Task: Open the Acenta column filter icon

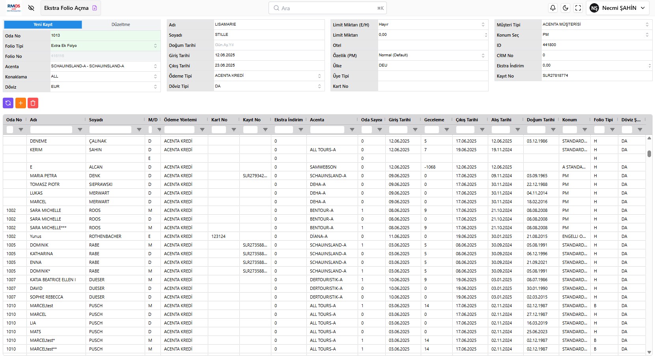Action: 352,130
